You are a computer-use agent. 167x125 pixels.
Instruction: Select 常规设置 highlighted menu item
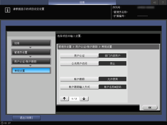click(31, 71)
